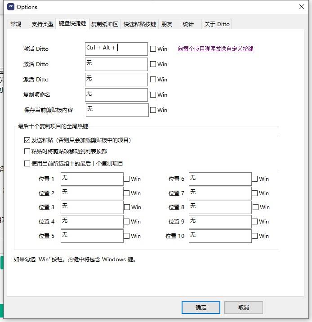Click the 位置 10 hotkey field
The image size is (312, 322).
[x=220, y=236]
